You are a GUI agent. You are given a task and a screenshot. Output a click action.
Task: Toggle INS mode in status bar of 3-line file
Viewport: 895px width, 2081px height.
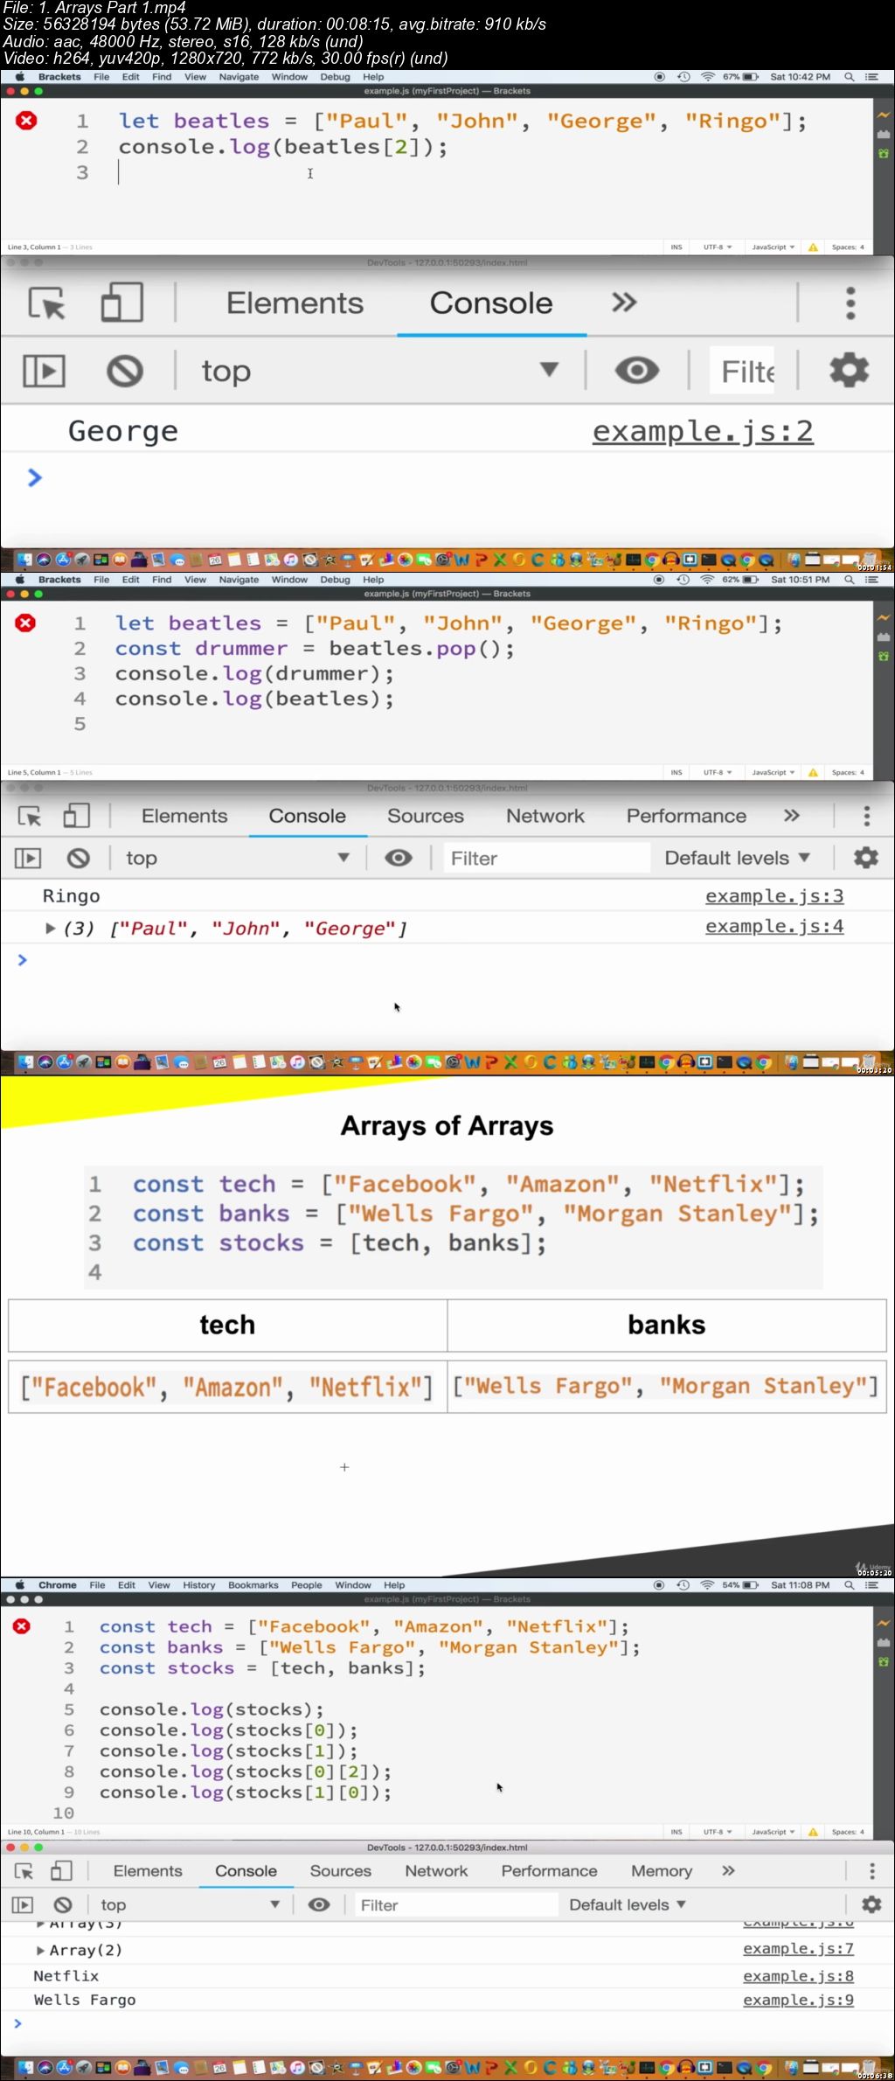click(x=676, y=247)
